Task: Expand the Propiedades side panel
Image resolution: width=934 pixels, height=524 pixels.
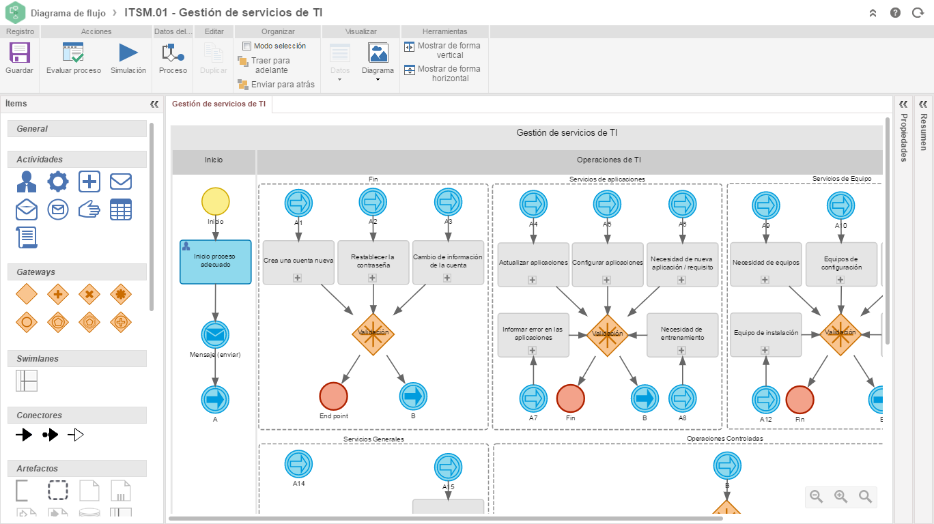Action: pyautogui.click(x=903, y=104)
